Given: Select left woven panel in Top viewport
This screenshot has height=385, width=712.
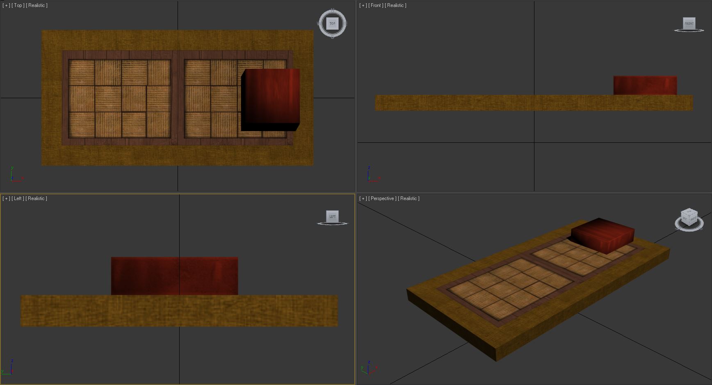Looking at the screenshot, I should [119, 98].
